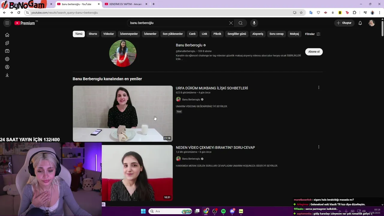
Task: Select the Link filter chip
Action: 204,34
